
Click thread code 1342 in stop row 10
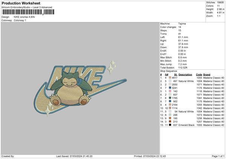(199, 108)
